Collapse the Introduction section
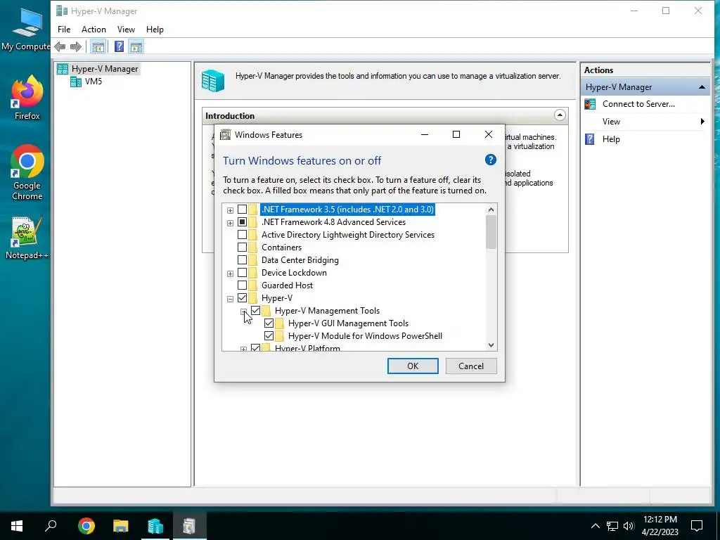Viewport: 720px width, 540px height. coord(559,115)
